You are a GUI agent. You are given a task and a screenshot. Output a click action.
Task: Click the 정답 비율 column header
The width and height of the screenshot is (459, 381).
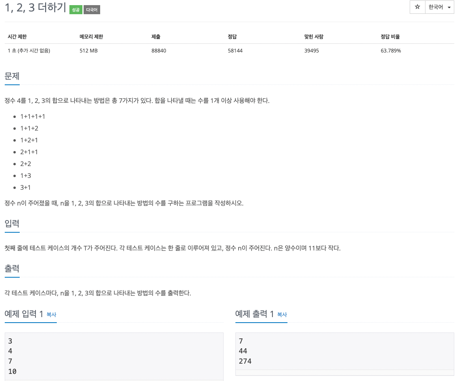click(x=391, y=36)
